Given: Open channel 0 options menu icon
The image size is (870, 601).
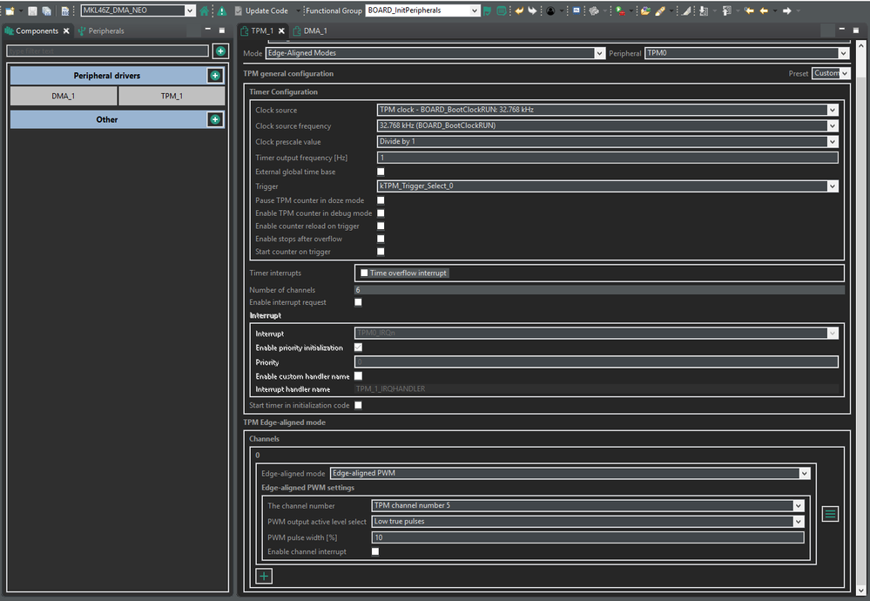Looking at the screenshot, I should (x=830, y=514).
